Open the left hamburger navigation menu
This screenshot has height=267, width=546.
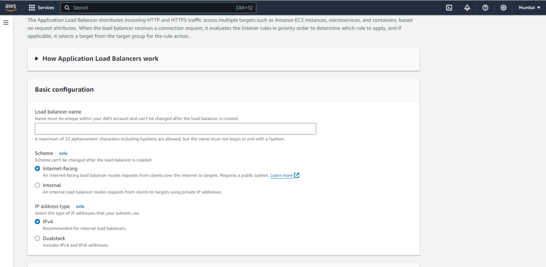[x=6, y=22]
